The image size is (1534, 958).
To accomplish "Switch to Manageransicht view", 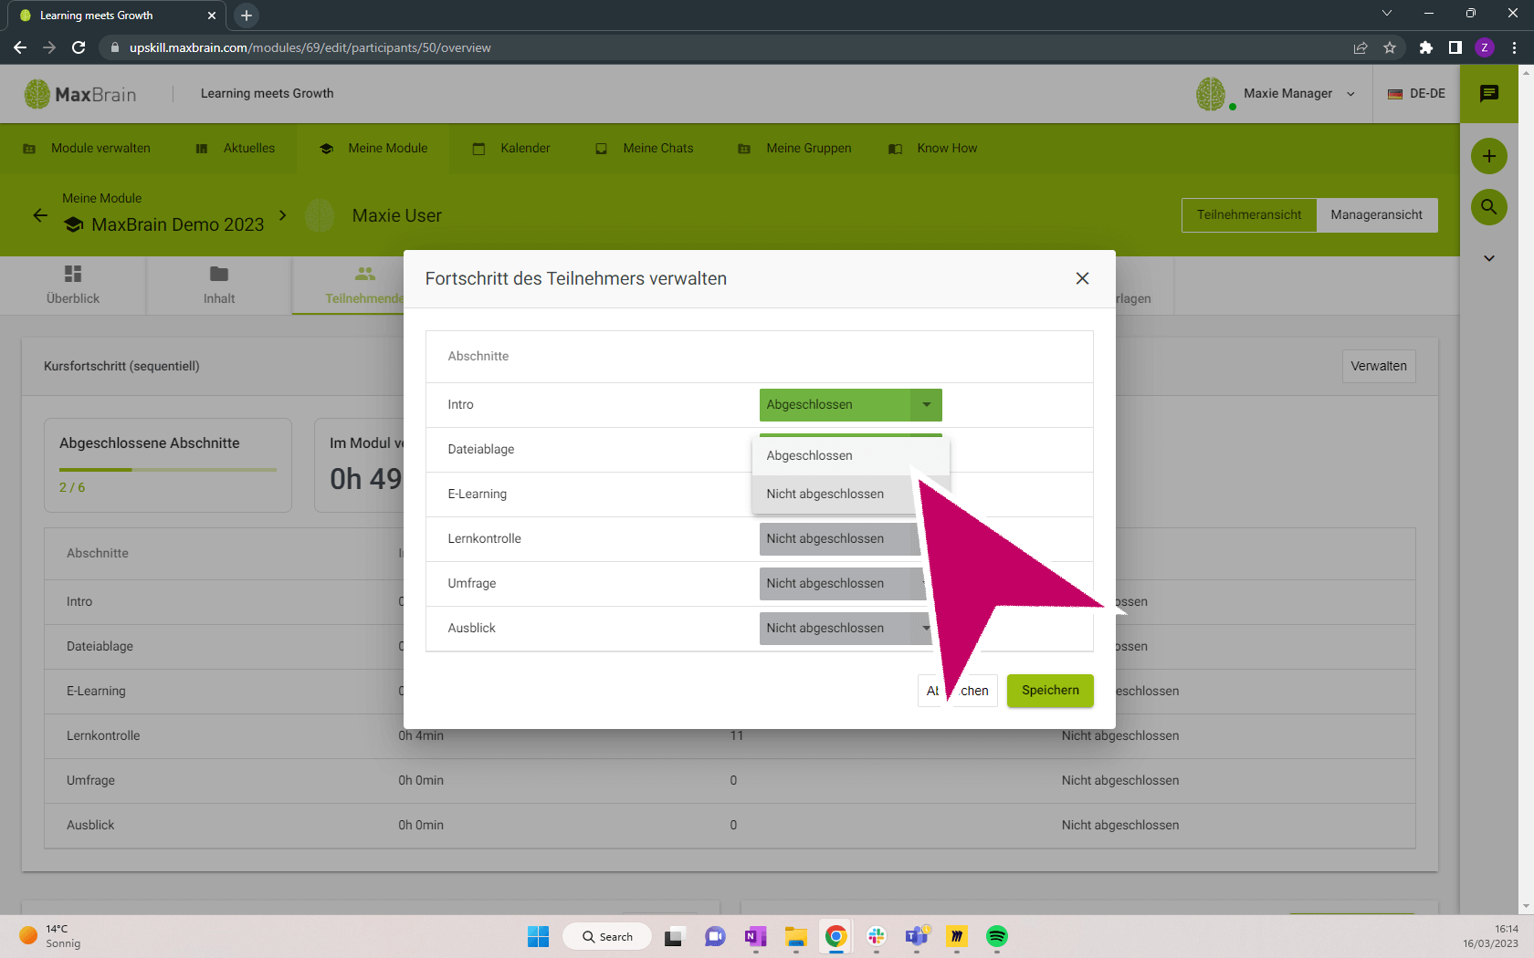I will pyautogui.click(x=1376, y=215).
